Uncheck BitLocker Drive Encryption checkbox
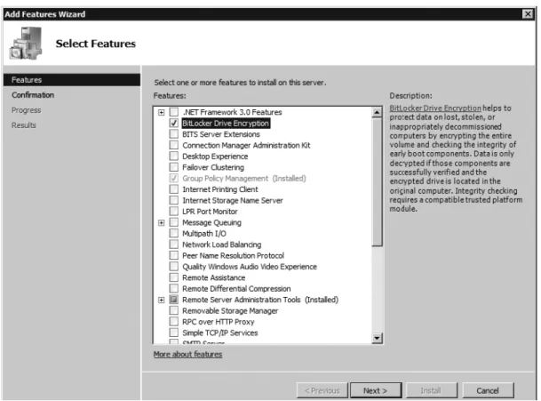541x401 pixels. coord(174,123)
